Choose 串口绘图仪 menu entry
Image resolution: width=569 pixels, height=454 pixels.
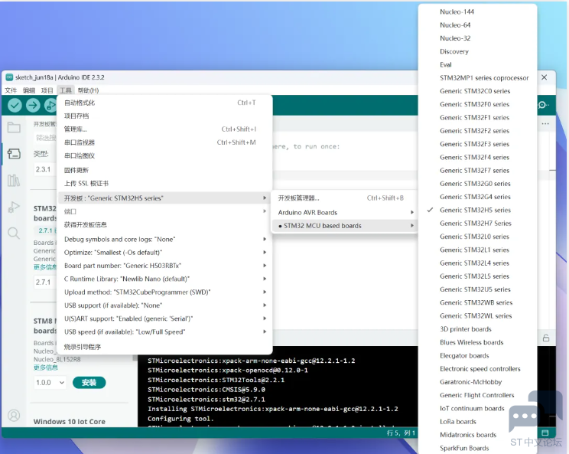(164, 155)
